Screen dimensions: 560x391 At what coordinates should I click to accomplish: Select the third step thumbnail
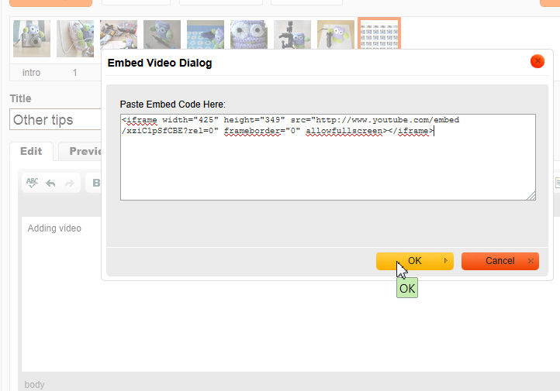[119, 35]
